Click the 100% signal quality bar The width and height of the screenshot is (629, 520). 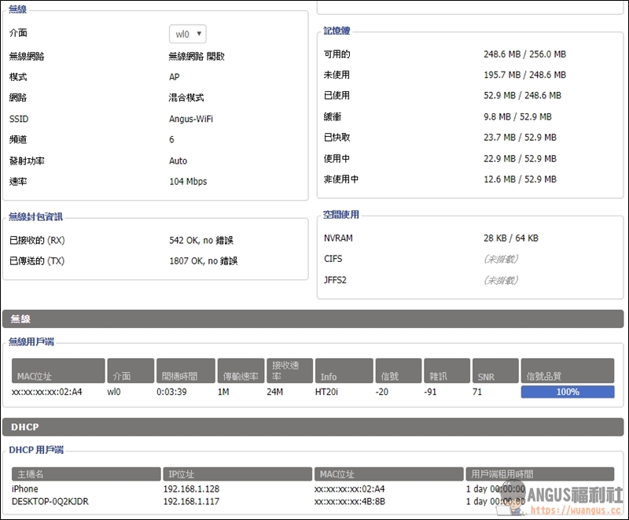click(567, 392)
